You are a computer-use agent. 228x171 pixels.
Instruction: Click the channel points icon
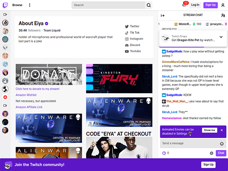[164, 153]
